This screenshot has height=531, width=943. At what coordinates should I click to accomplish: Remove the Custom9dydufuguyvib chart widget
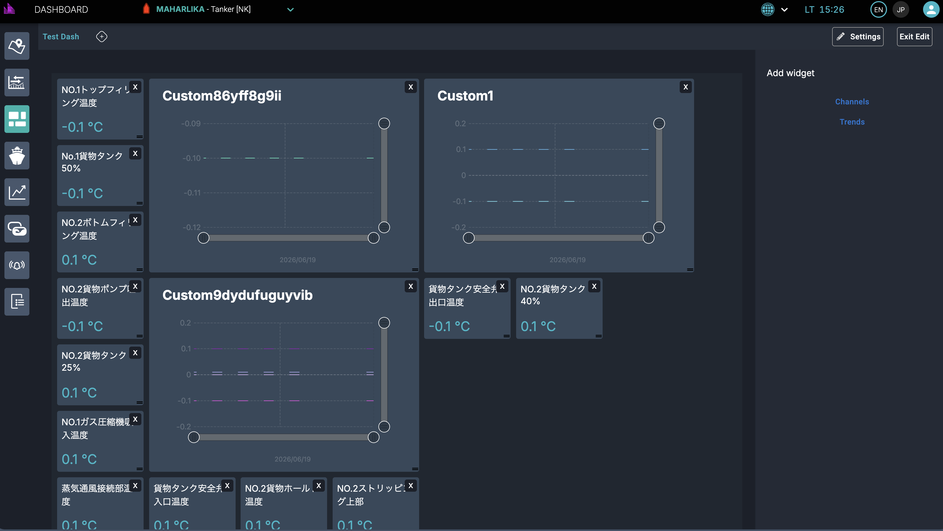click(x=410, y=286)
